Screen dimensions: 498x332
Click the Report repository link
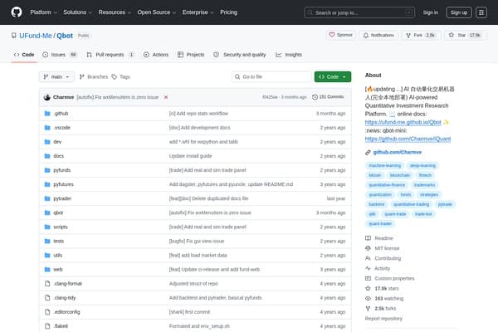tap(383, 319)
